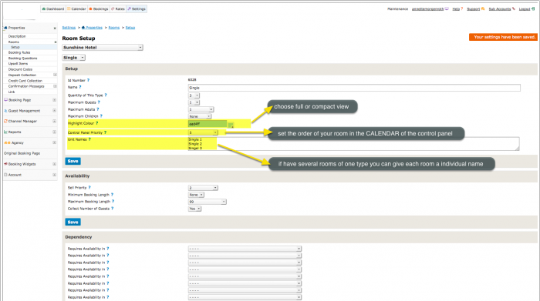
Task: Click the orange Support chat icon
Action: pyautogui.click(x=483, y=8)
